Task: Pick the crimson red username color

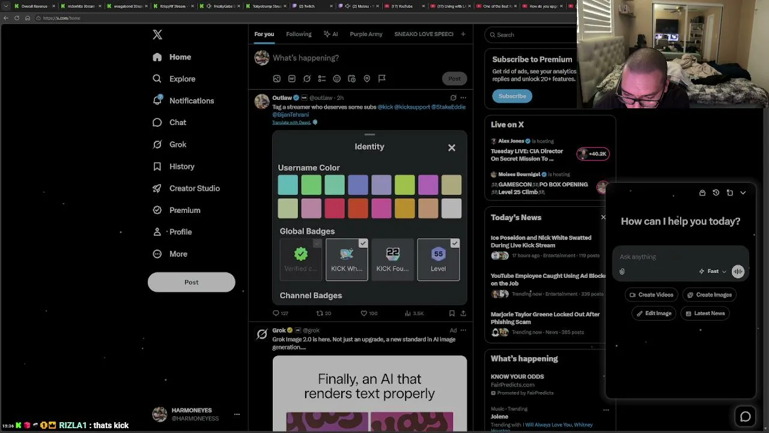Action: pos(335,209)
